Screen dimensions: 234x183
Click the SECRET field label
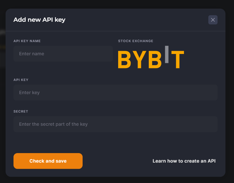point(21,111)
